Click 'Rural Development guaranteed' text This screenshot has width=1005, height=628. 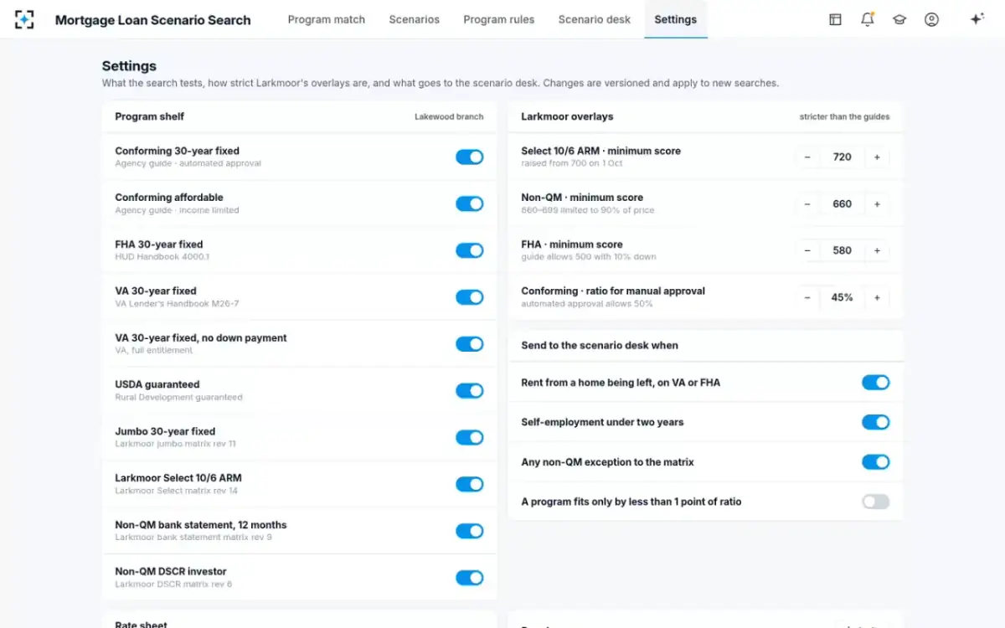(x=178, y=398)
